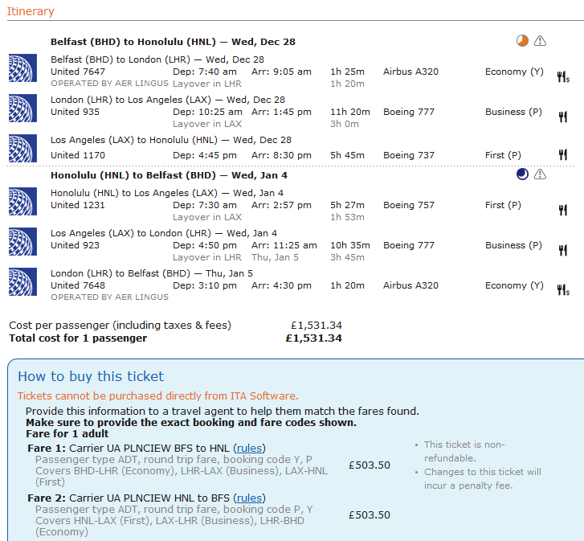The image size is (584, 541).
Task: Open the rules link for Fare 2
Action: 249,498
